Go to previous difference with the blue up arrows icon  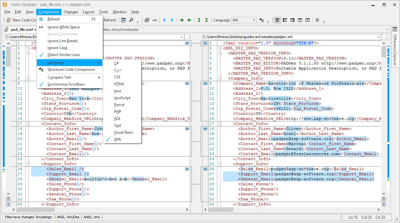(x=172, y=20)
